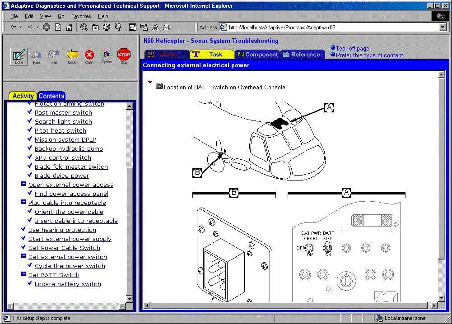Switch to the Component tab

(x=258, y=54)
